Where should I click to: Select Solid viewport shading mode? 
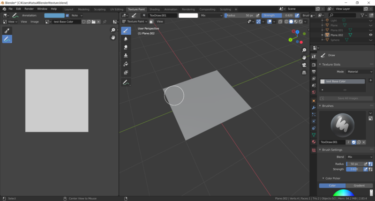tap(291, 22)
